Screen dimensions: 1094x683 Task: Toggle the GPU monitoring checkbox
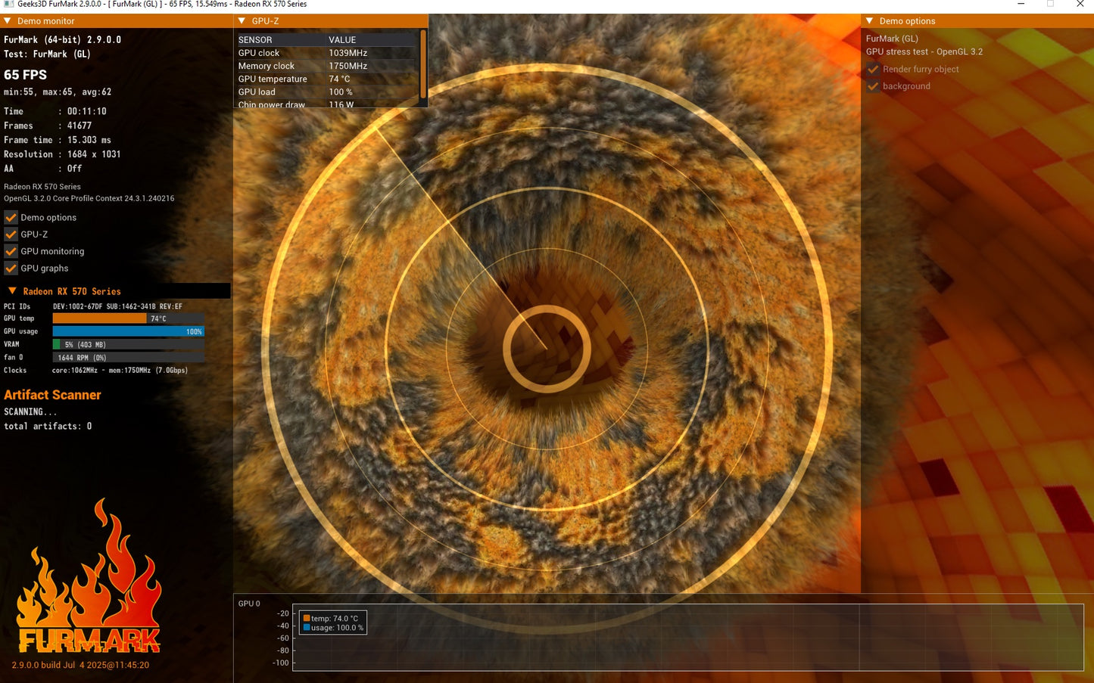(11, 251)
